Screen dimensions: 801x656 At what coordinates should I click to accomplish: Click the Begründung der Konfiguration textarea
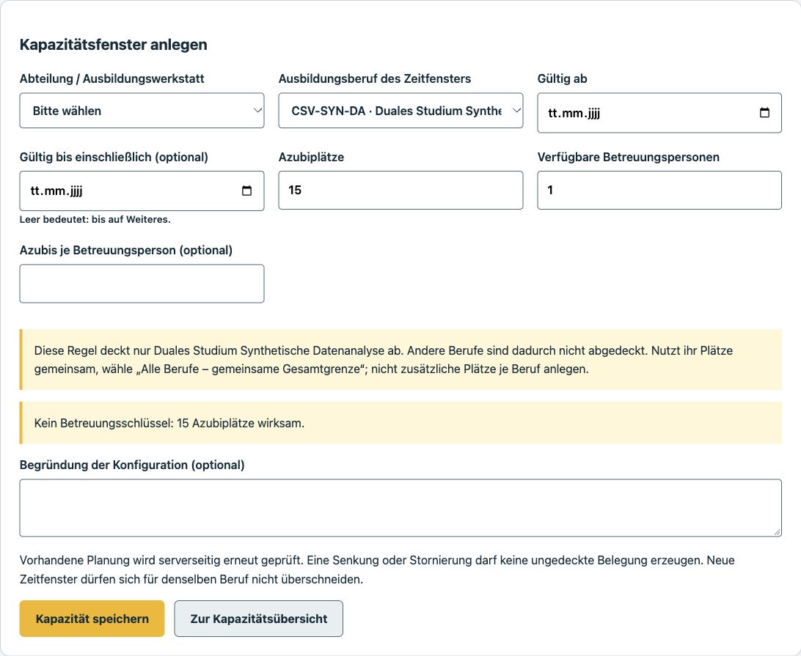(x=400, y=508)
